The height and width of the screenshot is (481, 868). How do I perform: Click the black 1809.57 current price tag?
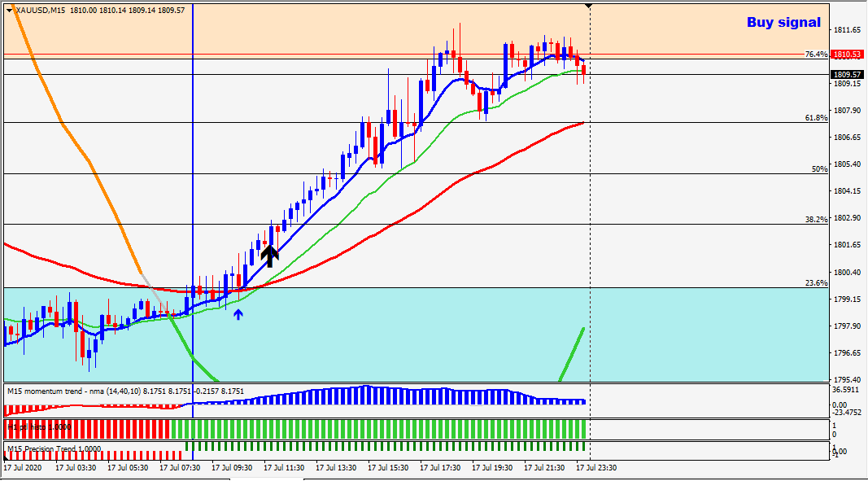point(848,74)
